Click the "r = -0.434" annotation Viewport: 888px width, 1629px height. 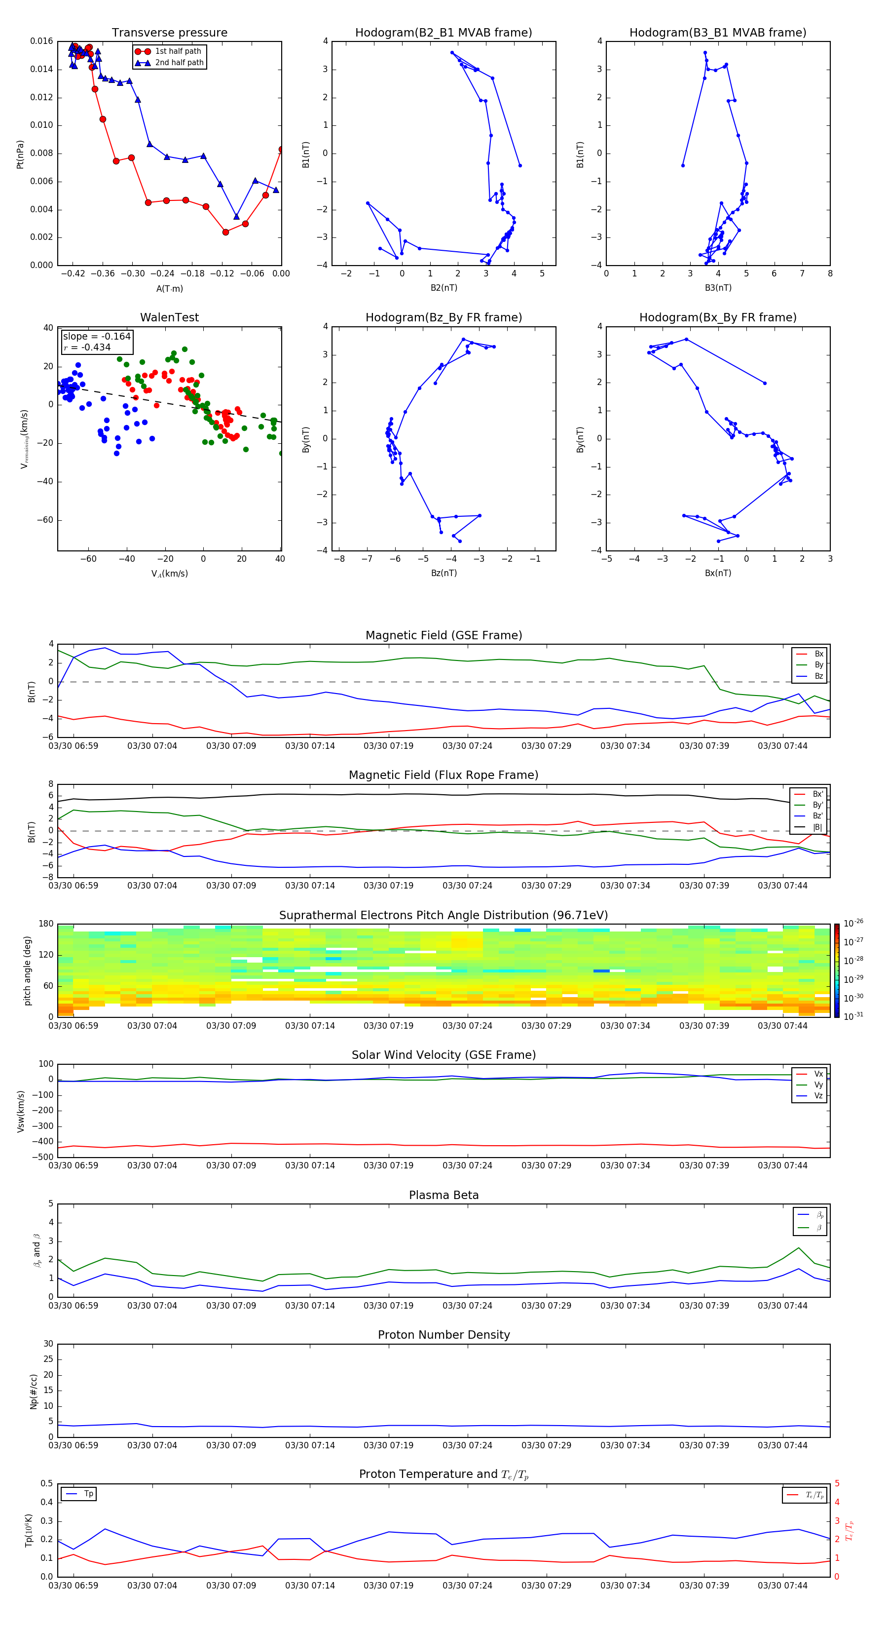point(87,347)
